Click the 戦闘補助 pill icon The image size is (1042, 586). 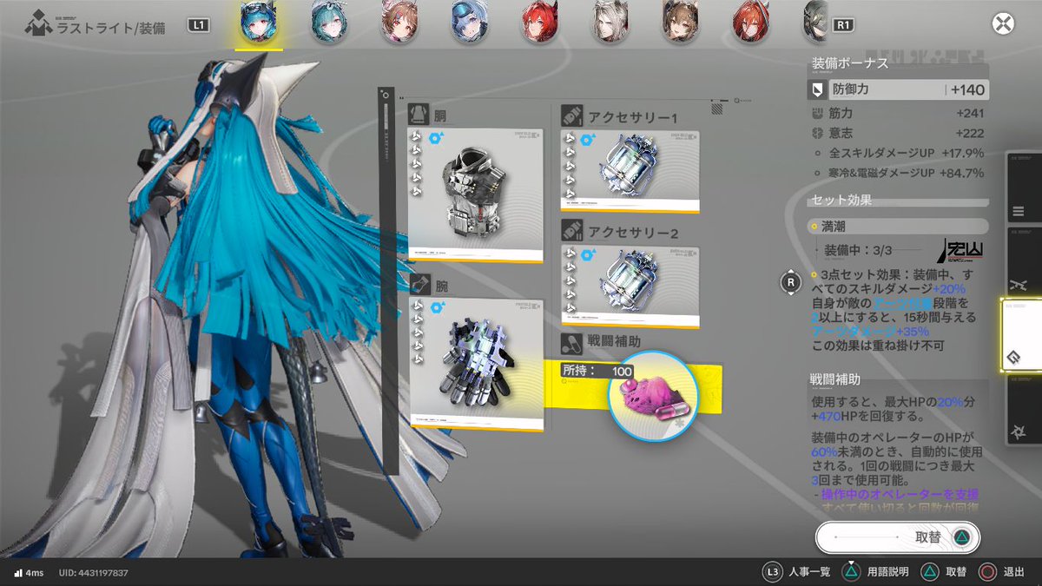[571, 343]
